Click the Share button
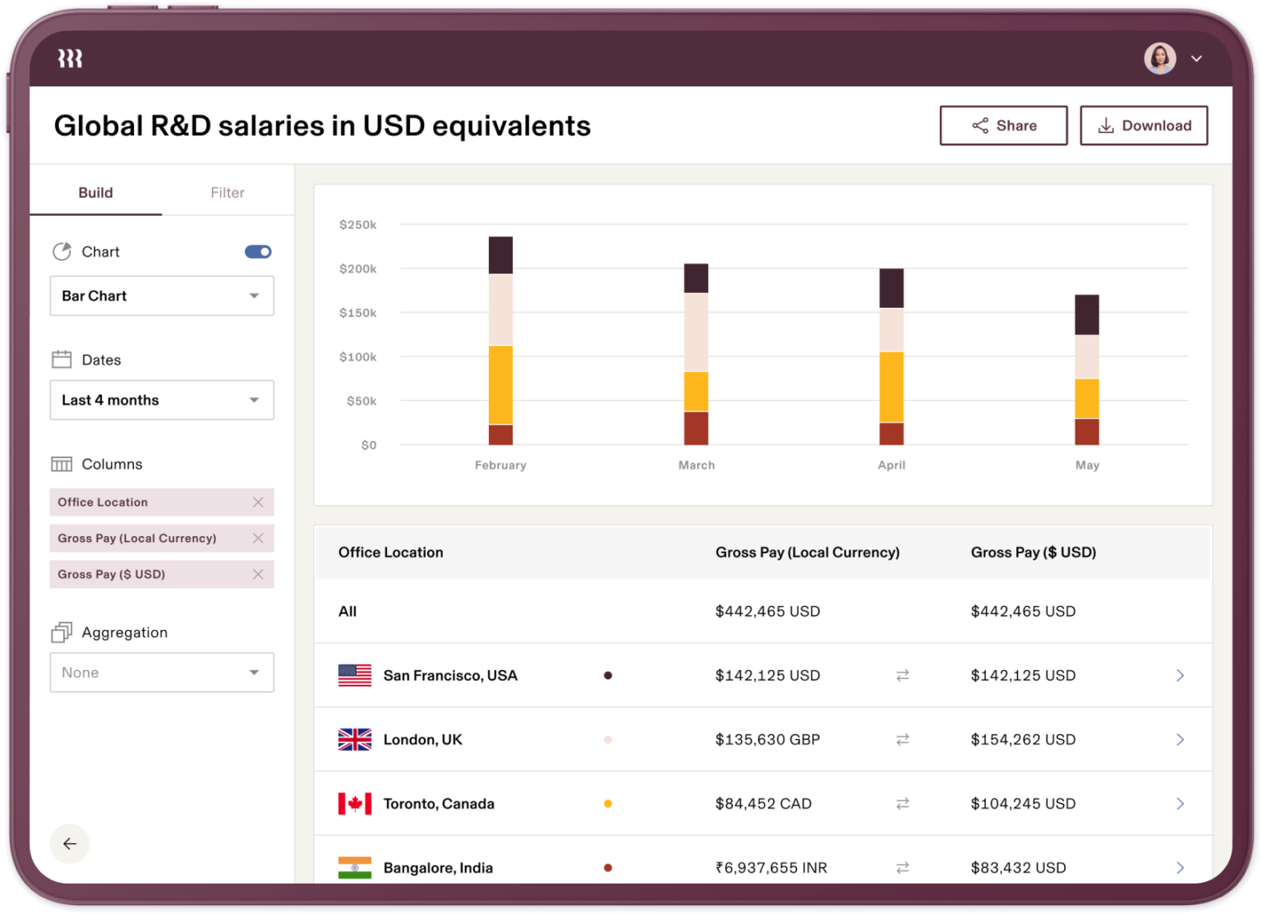The height and width of the screenshot is (914, 1262). click(x=1003, y=125)
